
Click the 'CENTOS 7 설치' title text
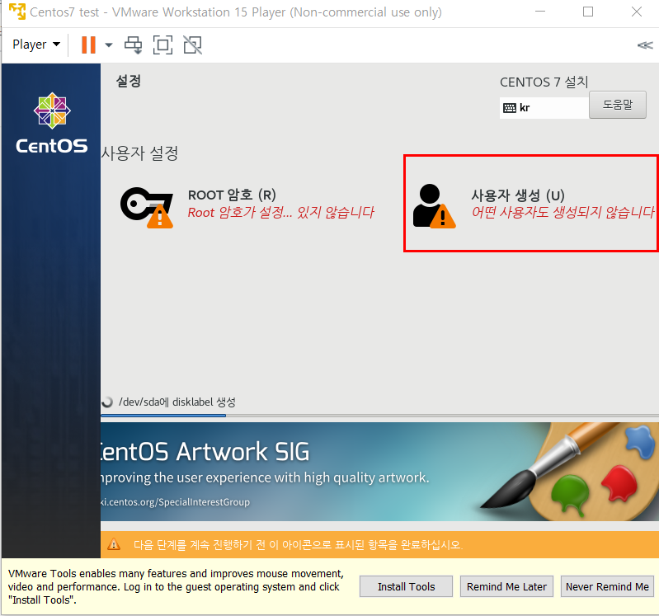coord(544,82)
